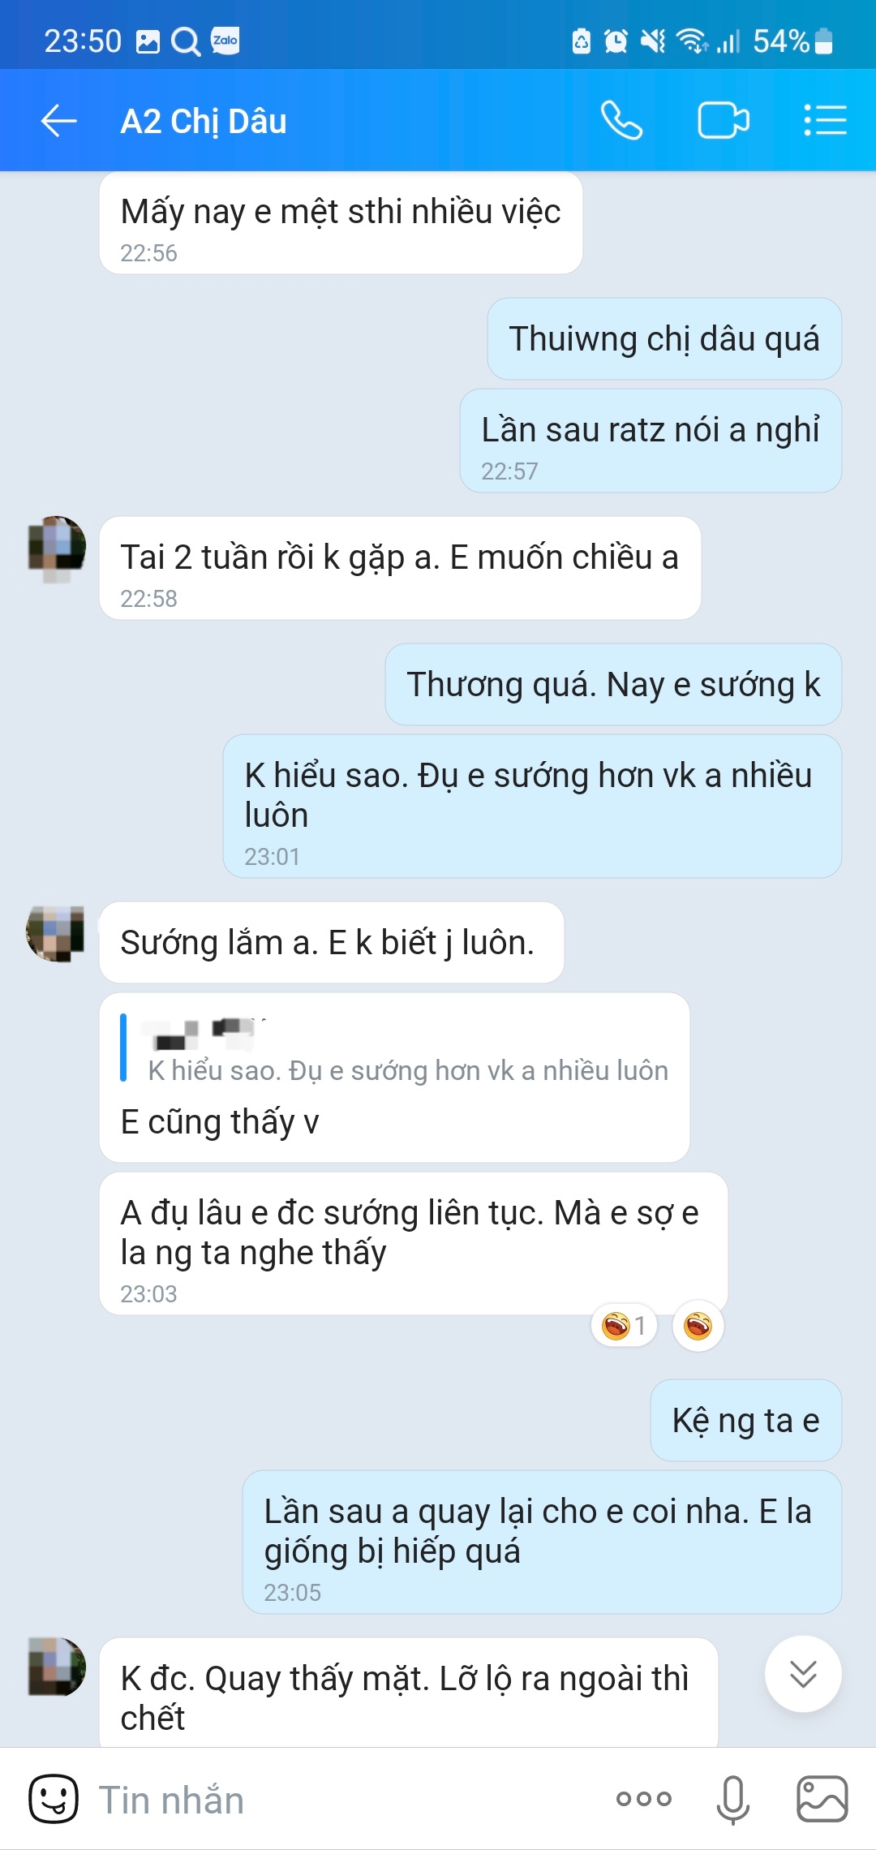
Task: Start a video call with camera icon
Action: point(724,121)
